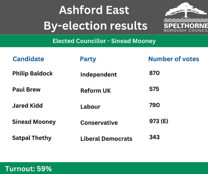
Task: Select candidate name Satpal Thethy
Action: [32, 138]
